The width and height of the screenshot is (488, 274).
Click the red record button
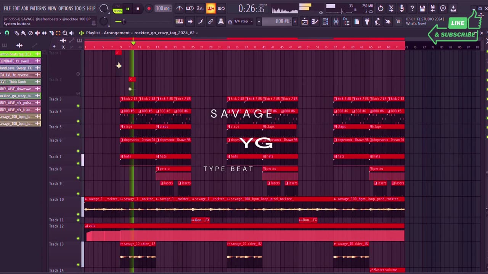coord(149,9)
